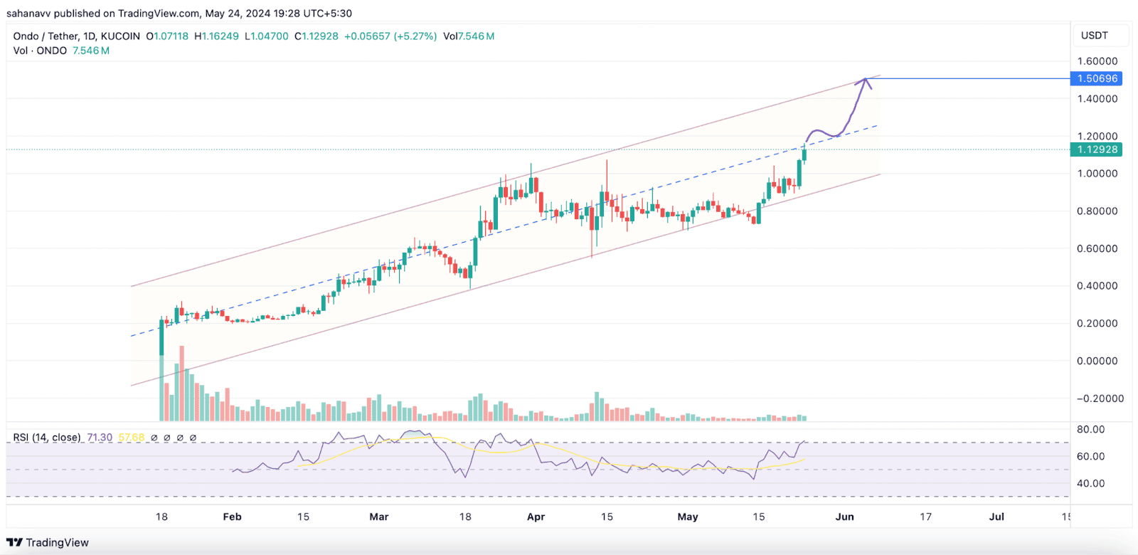Click the Jun label on the time axis

(x=844, y=517)
